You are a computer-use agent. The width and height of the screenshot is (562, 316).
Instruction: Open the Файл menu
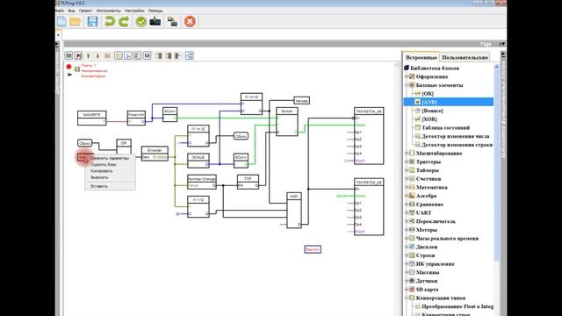(x=60, y=11)
